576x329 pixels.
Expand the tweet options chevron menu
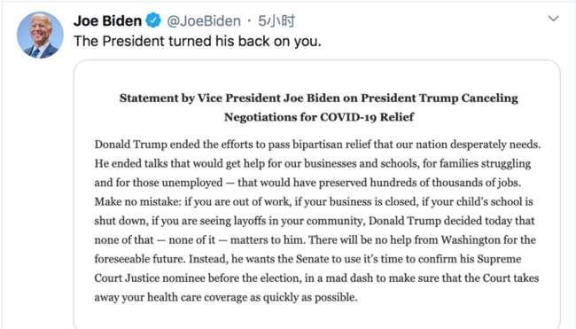point(553,19)
